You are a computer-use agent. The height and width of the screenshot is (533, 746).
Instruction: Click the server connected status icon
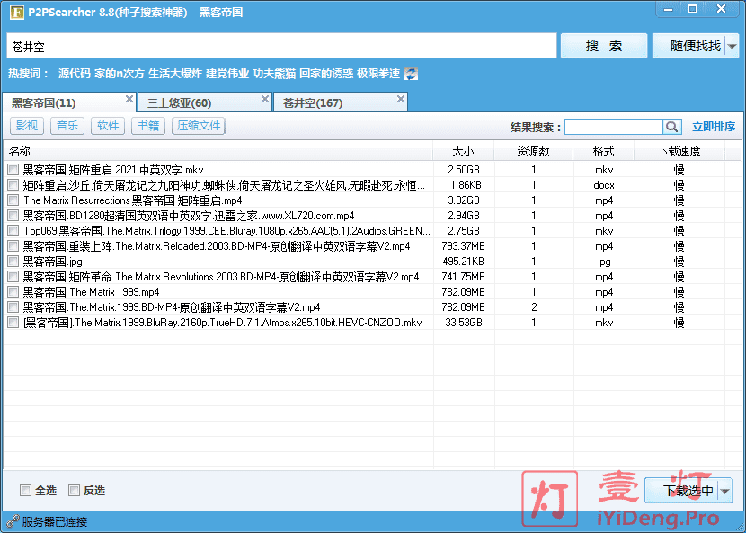pyautogui.click(x=13, y=521)
